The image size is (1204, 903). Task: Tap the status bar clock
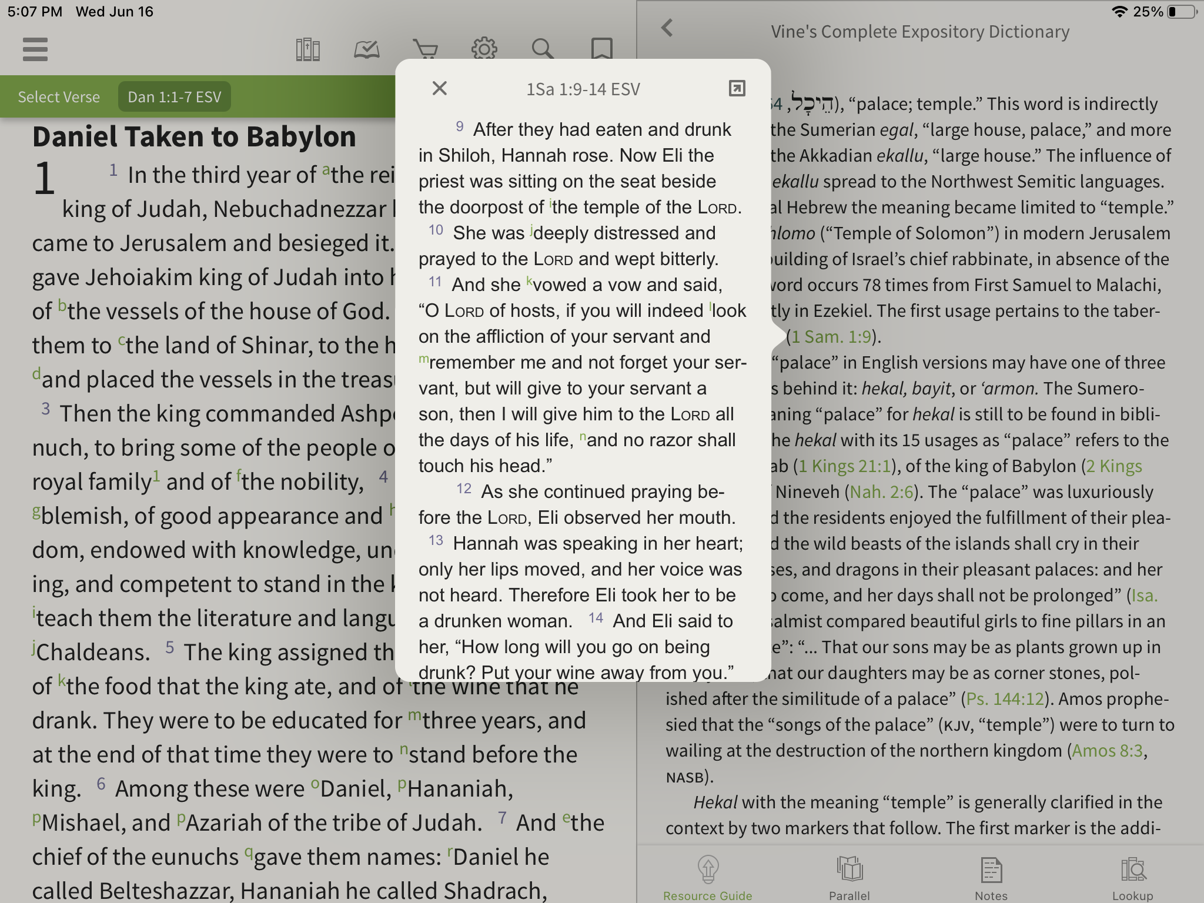tap(35, 12)
